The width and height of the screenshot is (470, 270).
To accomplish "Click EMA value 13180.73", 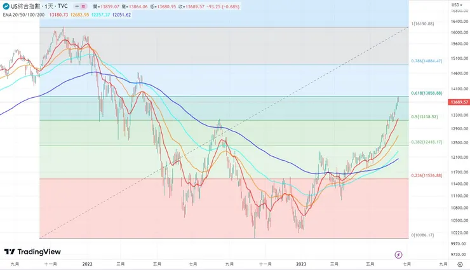I will point(58,15).
